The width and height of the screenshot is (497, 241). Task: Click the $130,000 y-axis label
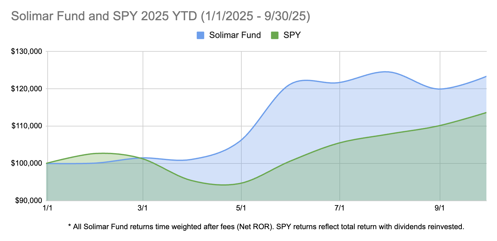(x=26, y=51)
